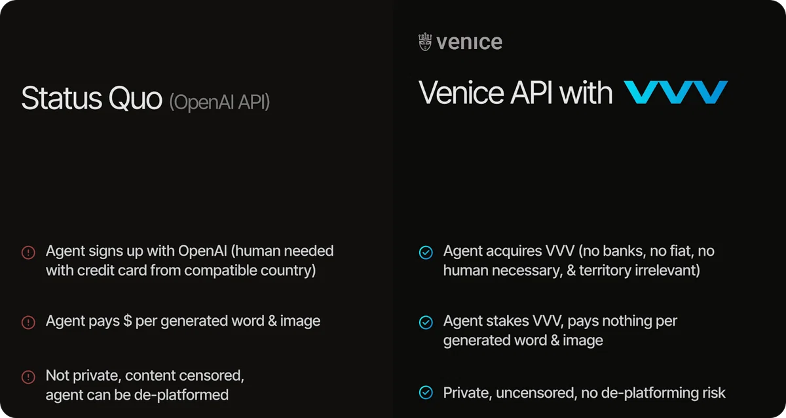Select the 'Venice API with' heading
The width and height of the screenshot is (786, 418).
(515, 93)
